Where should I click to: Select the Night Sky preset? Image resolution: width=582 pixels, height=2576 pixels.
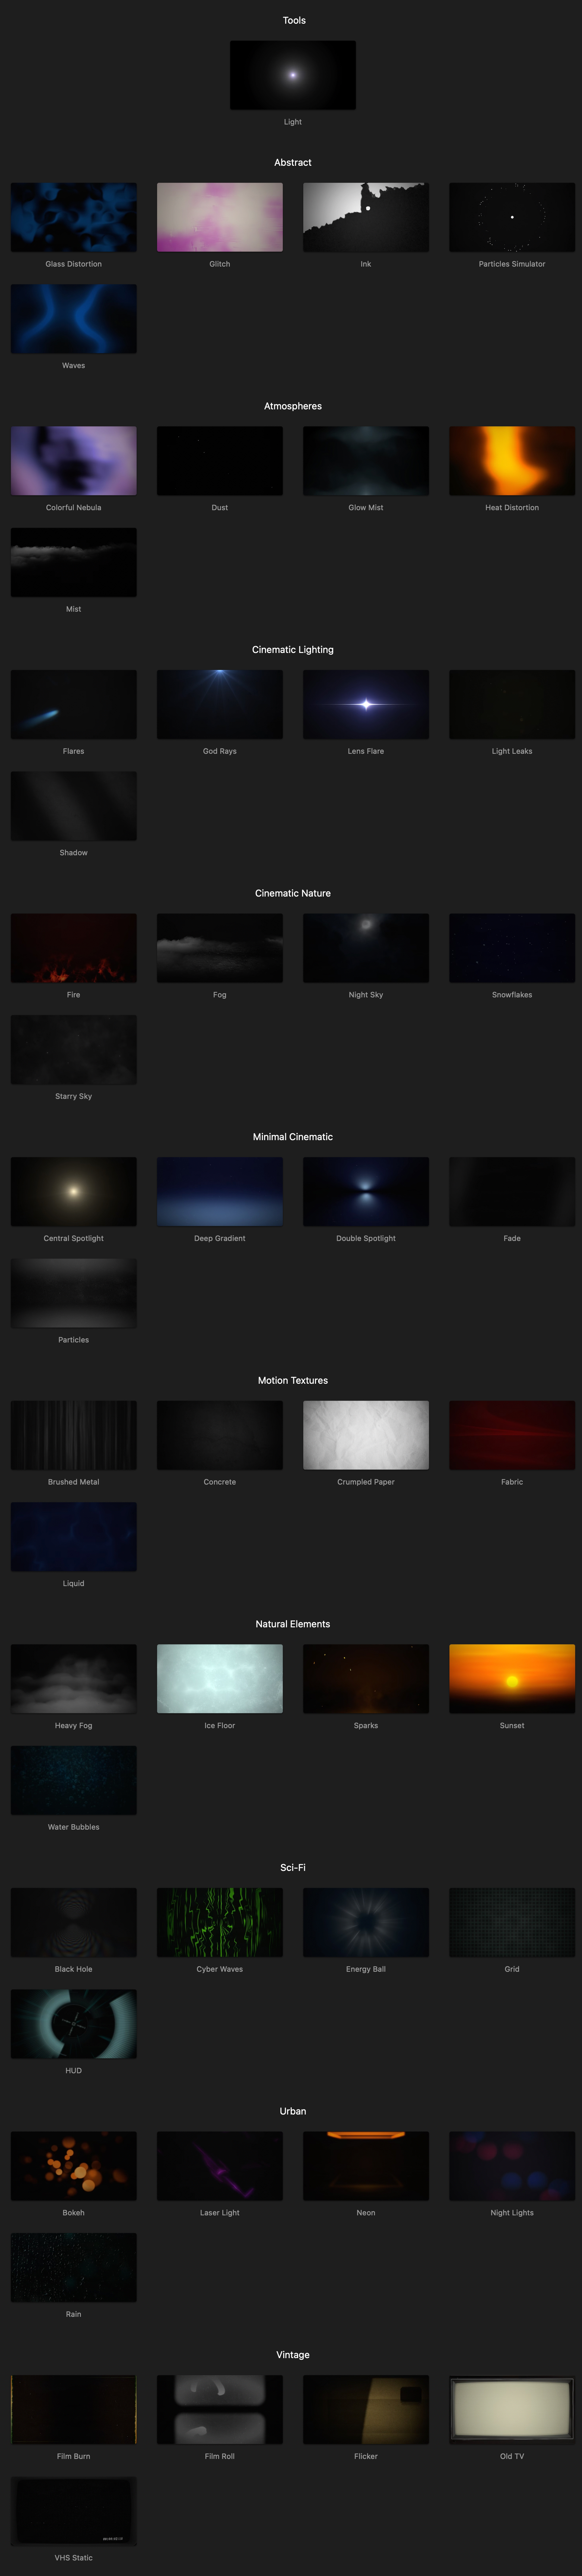pos(366,948)
